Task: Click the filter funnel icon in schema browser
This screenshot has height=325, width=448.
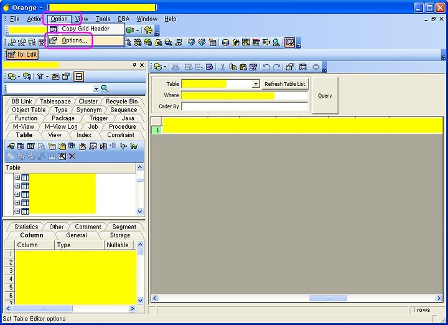Action: pyautogui.click(x=40, y=77)
